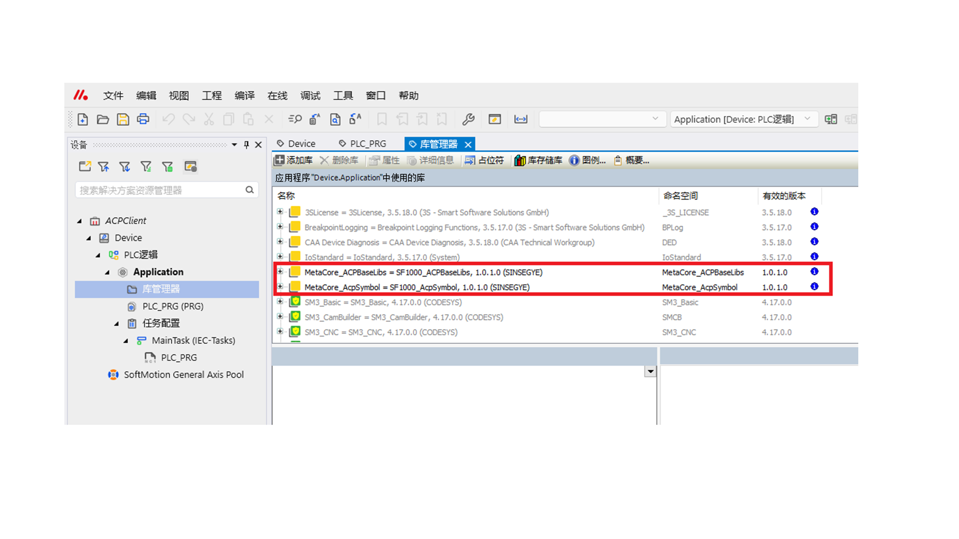Click info icon for 3SLicense row

click(814, 212)
